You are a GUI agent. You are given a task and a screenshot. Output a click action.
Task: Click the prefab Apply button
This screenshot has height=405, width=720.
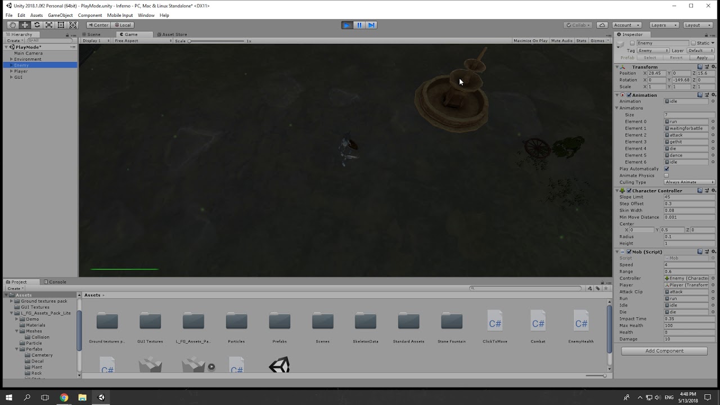point(702,58)
